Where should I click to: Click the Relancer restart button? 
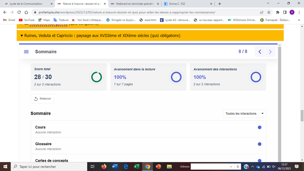pyautogui.click(x=42, y=98)
